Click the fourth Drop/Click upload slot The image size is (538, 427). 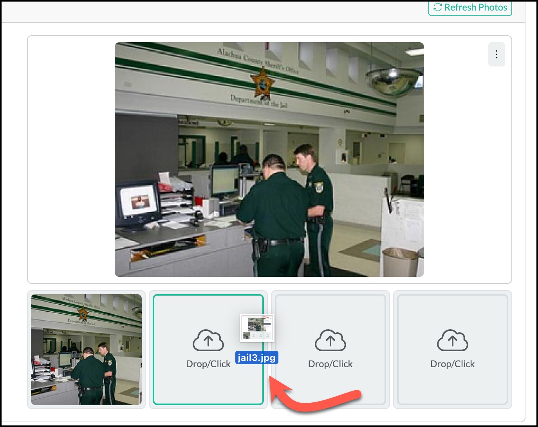(453, 350)
